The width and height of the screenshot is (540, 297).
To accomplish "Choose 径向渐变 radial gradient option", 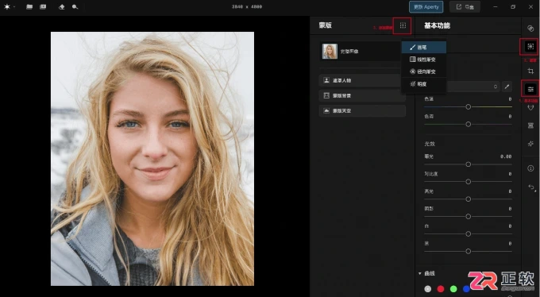I will 424,71.
